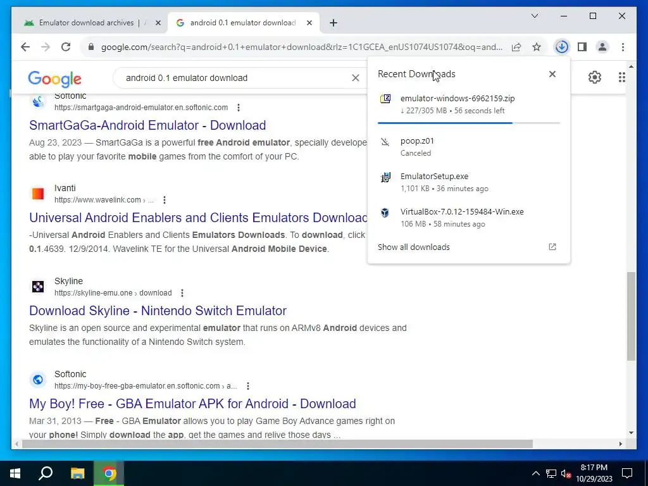Select the canceled poop.z01 download entry
648x486 pixels.
[469, 146]
